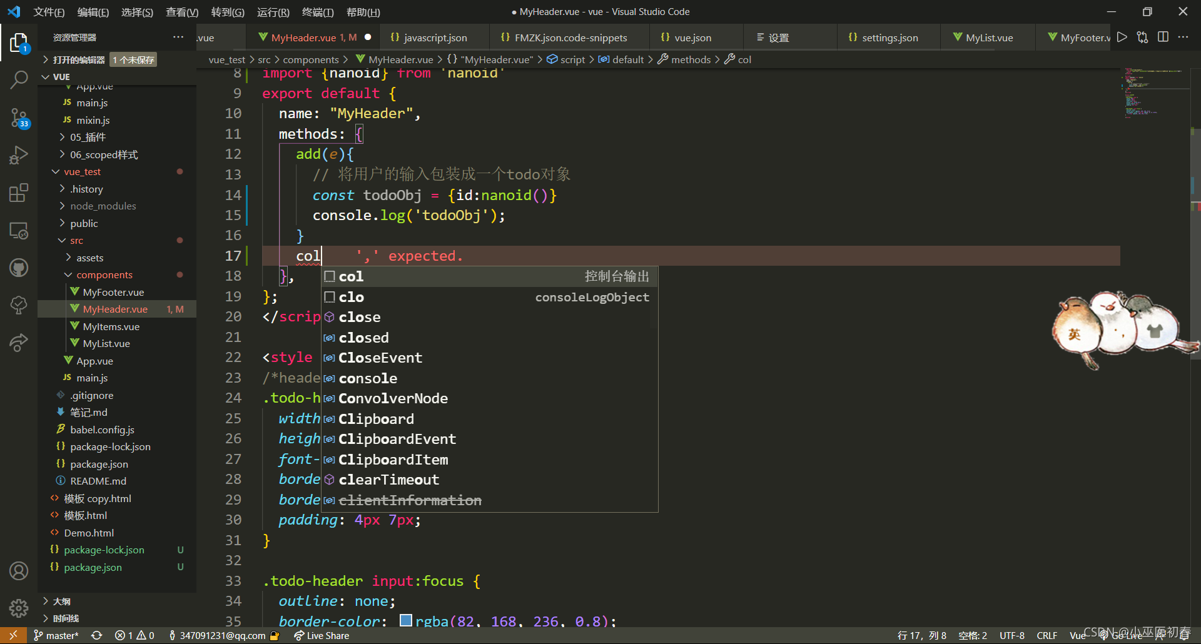This screenshot has width=1201, height=644.
Task: Expand the public folder
Action: tap(84, 223)
